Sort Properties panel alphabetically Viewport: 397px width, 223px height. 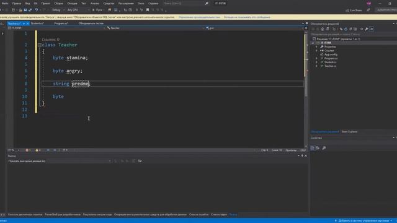pos(318,148)
